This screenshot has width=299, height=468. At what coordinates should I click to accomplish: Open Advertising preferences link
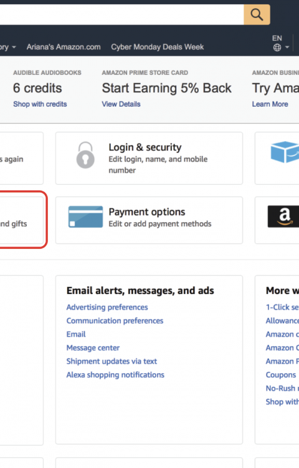[x=107, y=307]
